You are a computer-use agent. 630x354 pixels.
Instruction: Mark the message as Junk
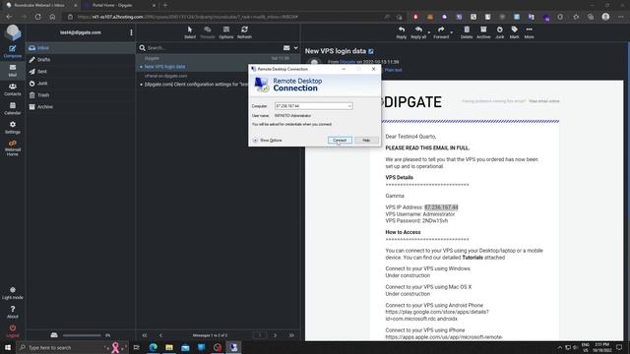[x=499, y=32]
